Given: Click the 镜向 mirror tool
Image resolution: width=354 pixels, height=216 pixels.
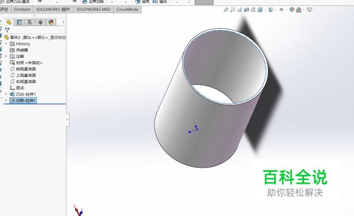Looking at the screenshot, I should (160, 2).
